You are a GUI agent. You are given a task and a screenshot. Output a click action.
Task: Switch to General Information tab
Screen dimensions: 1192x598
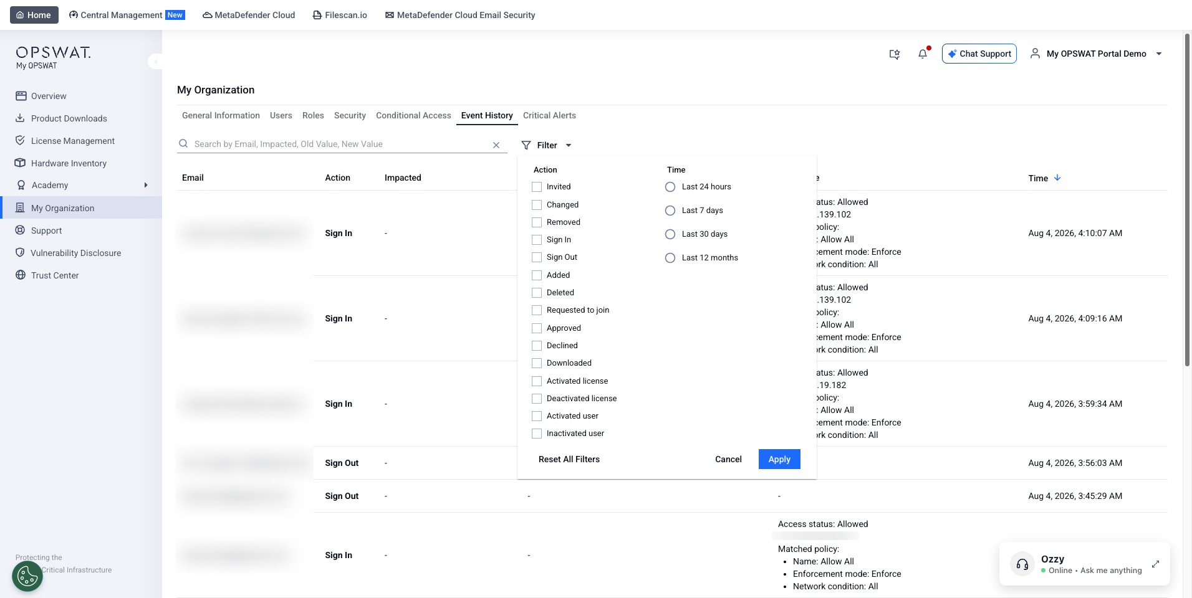click(221, 115)
